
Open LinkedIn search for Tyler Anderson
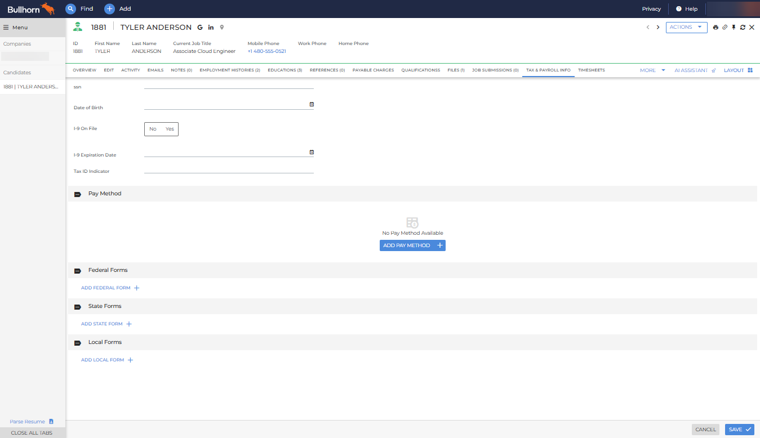point(211,27)
